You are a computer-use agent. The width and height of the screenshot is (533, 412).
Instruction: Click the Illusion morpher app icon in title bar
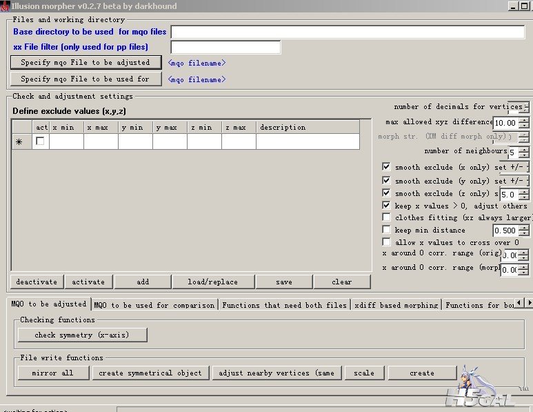(x=4, y=6)
